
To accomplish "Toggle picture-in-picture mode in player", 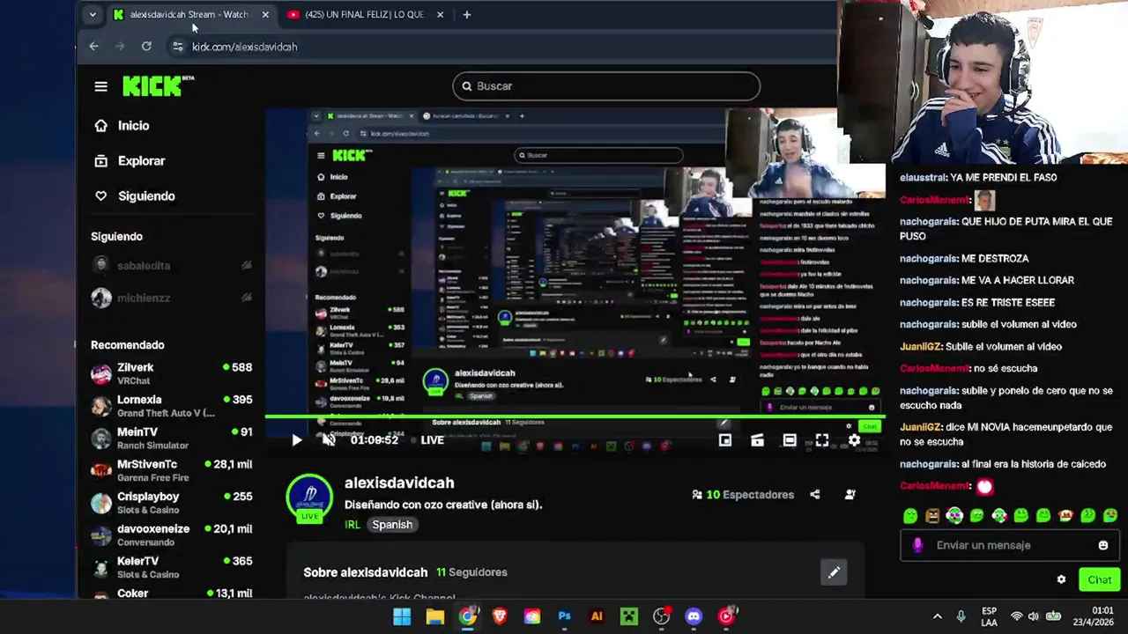I will click(724, 440).
